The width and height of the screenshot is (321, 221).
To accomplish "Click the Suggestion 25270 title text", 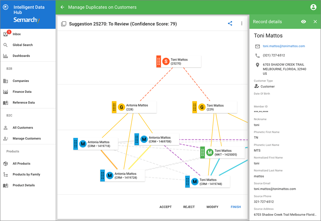I will 123,24.
